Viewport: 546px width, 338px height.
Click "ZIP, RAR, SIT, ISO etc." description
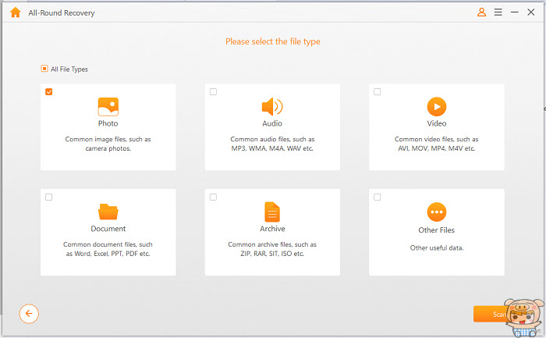(x=272, y=254)
